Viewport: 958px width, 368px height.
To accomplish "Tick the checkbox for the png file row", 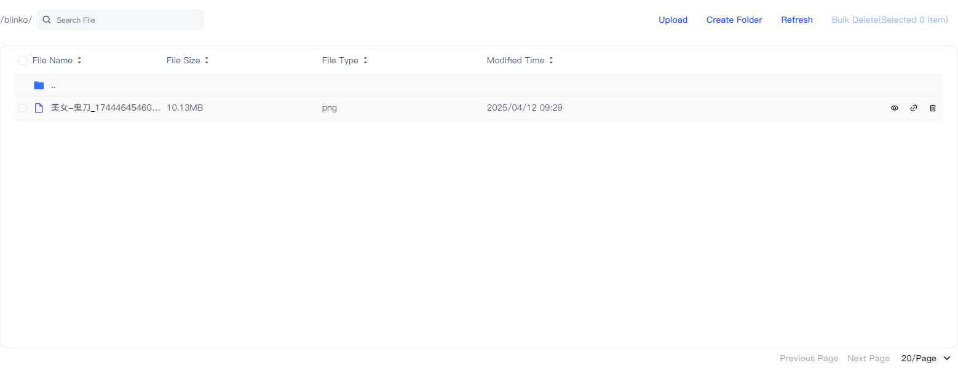I will [23, 108].
